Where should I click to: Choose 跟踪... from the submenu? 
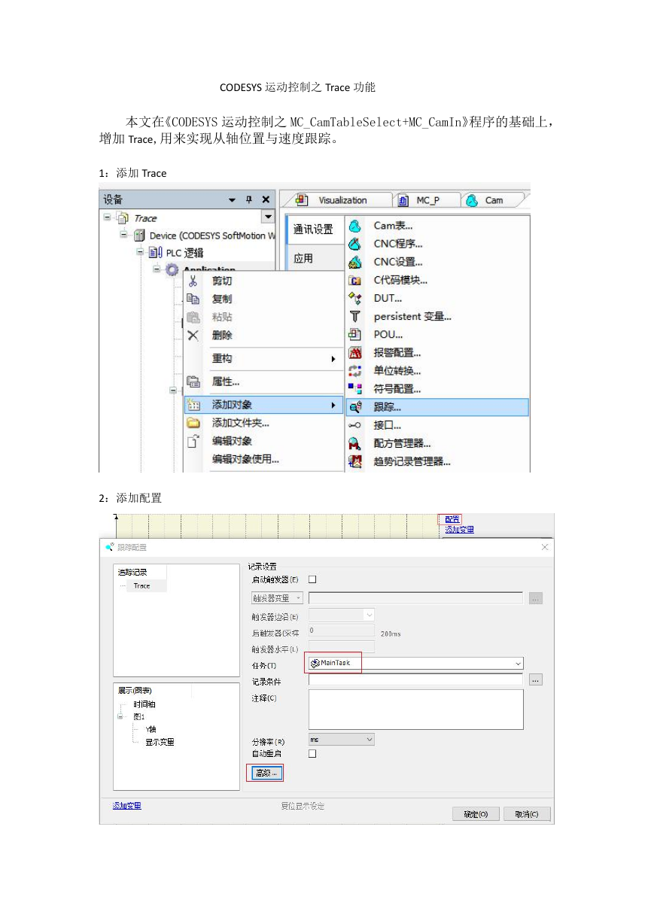[437, 407]
